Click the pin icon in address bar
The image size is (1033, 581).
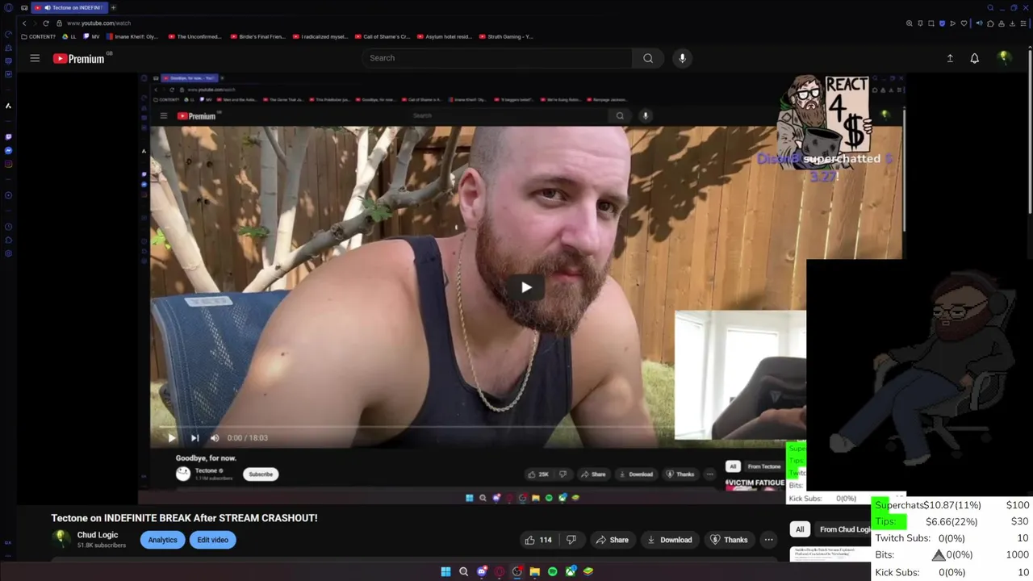tap(921, 23)
